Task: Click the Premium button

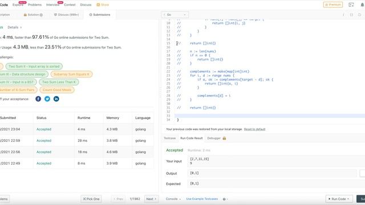Action: [x=333, y=5]
